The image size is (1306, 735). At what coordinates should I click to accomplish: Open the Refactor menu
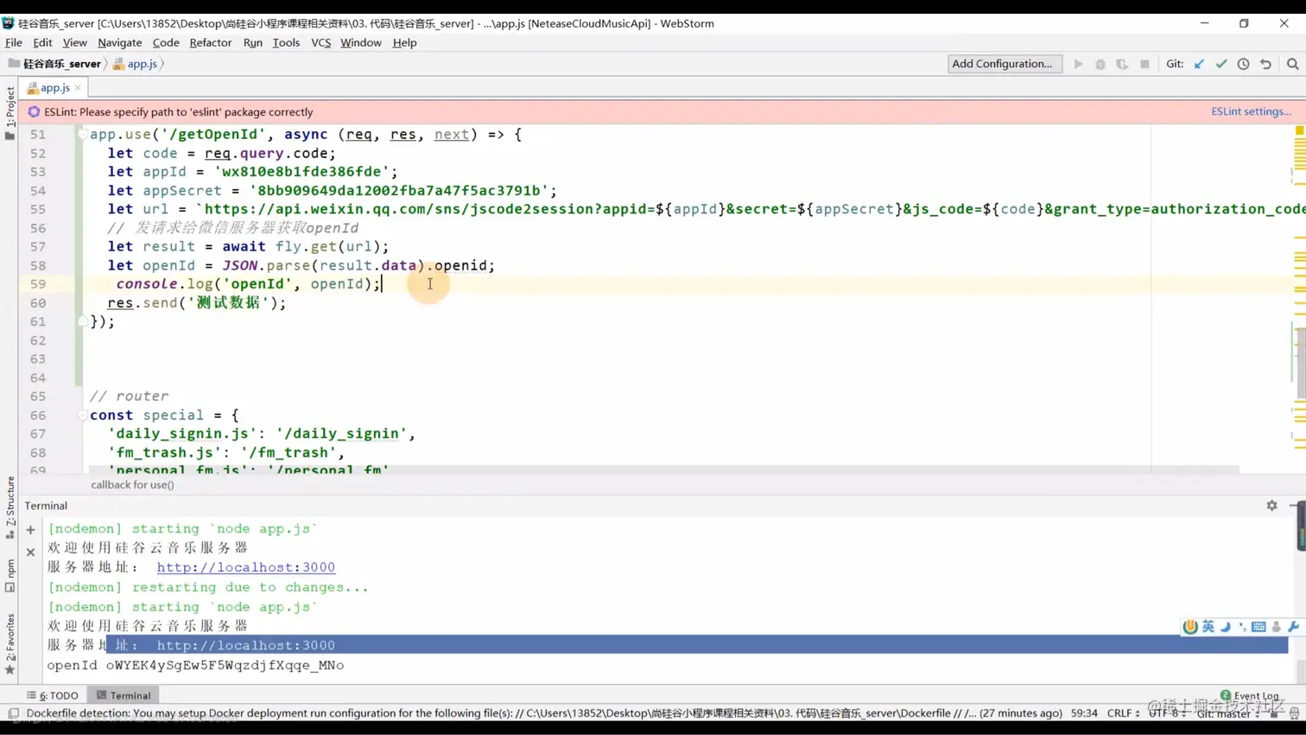[211, 42]
